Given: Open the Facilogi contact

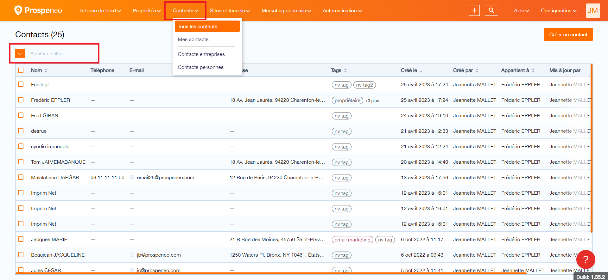Looking at the screenshot, I should [40, 84].
